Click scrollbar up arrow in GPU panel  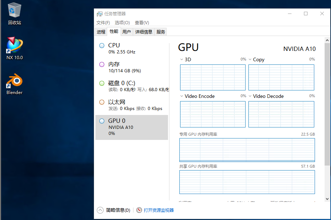coord(327,40)
